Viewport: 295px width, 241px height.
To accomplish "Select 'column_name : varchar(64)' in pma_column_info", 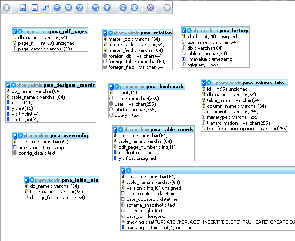I will [x=245, y=106].
